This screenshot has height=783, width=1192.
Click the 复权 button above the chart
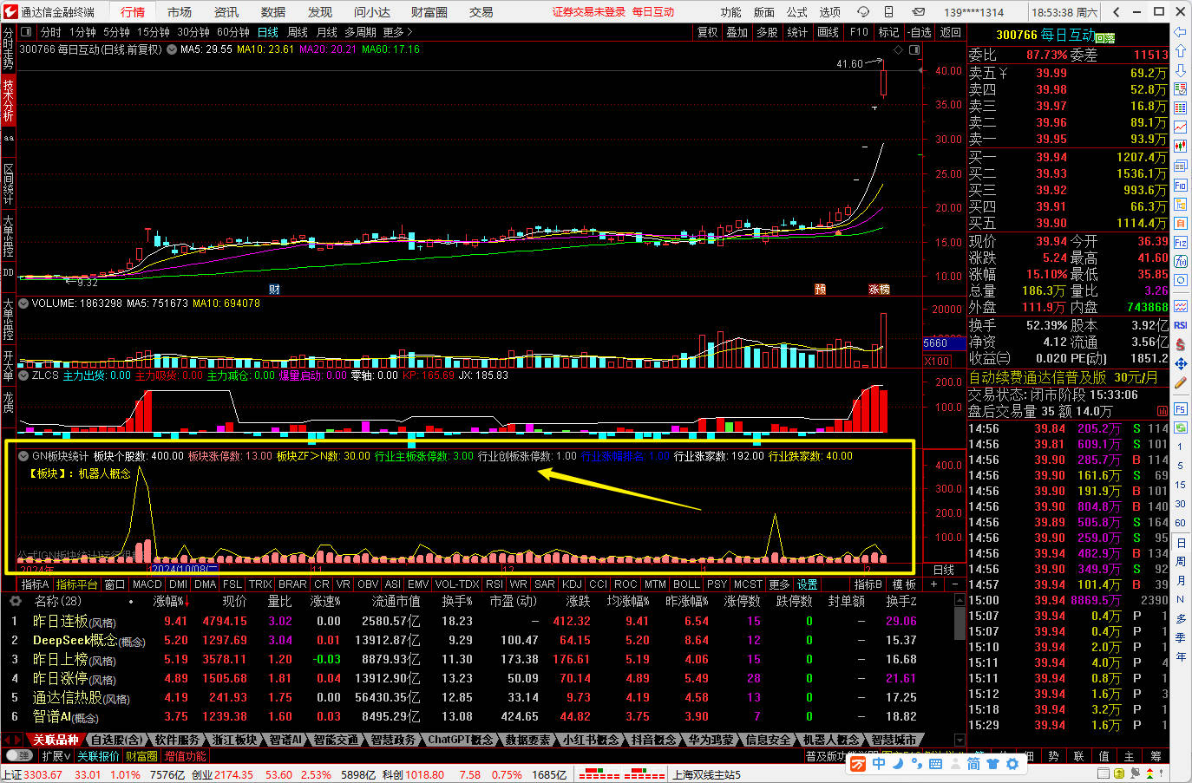(707, 32)
